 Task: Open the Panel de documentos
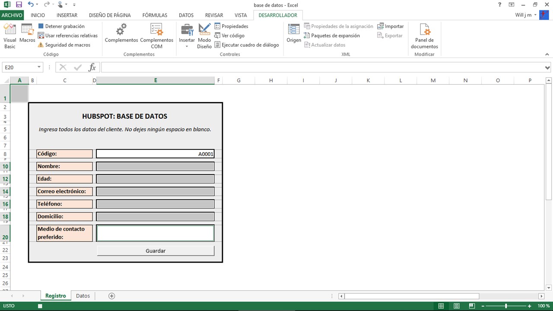pyautogui.click(x=424, y=36)
